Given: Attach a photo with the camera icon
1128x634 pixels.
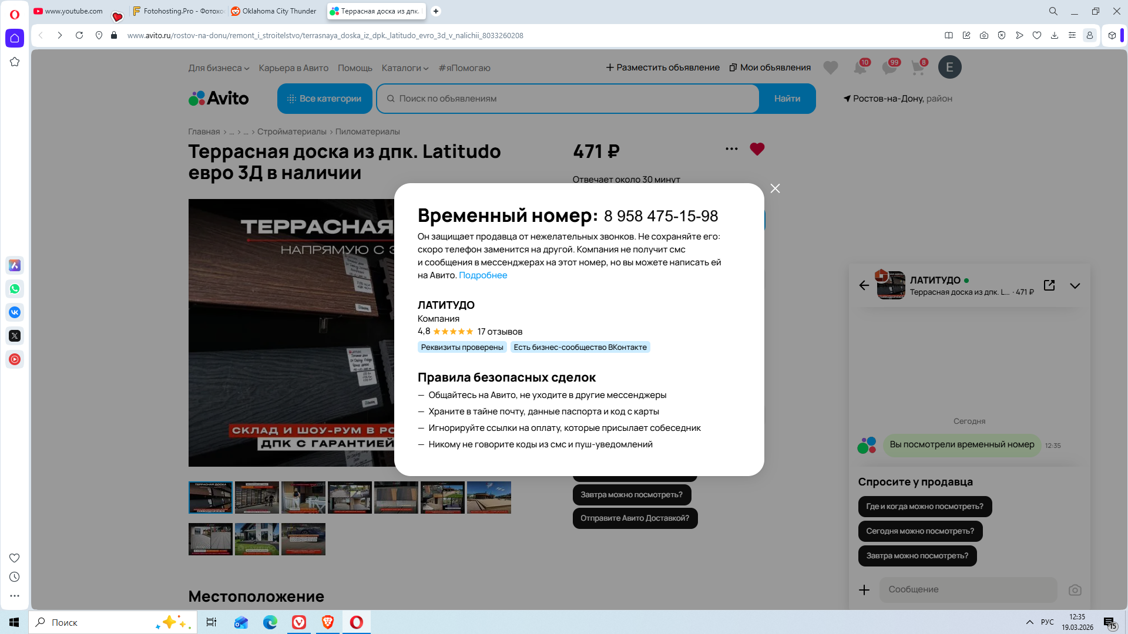Looking at the screenshot, I should [1075, 590].
